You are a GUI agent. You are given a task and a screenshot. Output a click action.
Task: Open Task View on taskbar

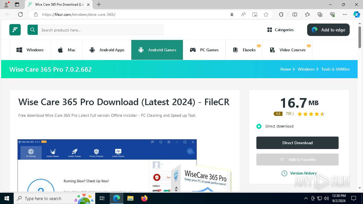tap(102, 198)
